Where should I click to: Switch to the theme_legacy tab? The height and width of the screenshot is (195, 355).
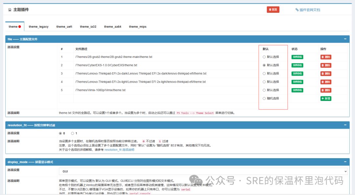coord(38,27)
